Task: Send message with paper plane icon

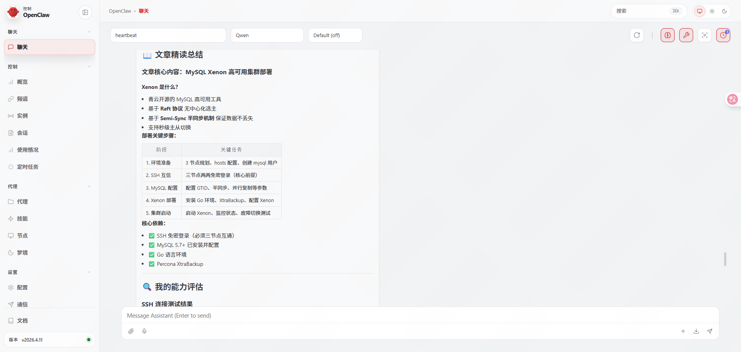Action: 709,331
